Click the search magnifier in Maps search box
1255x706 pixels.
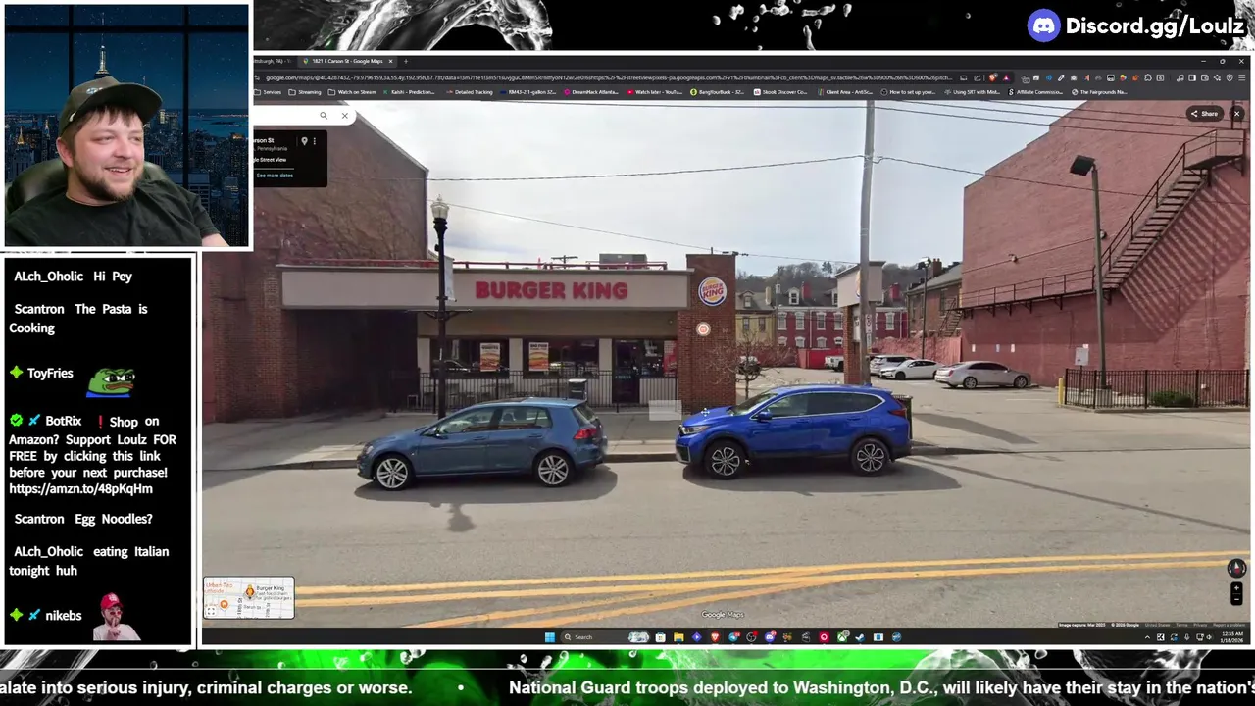tap(323, 116)
